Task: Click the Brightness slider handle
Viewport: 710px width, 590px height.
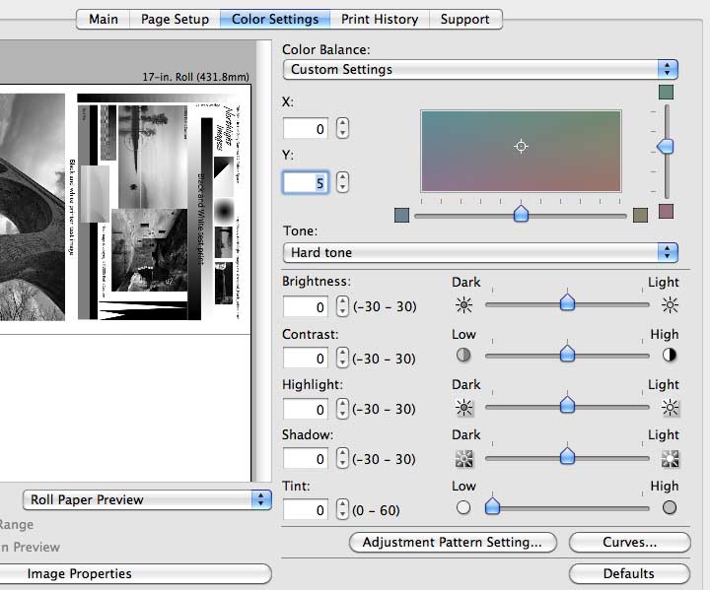Action: click(567, 302)
